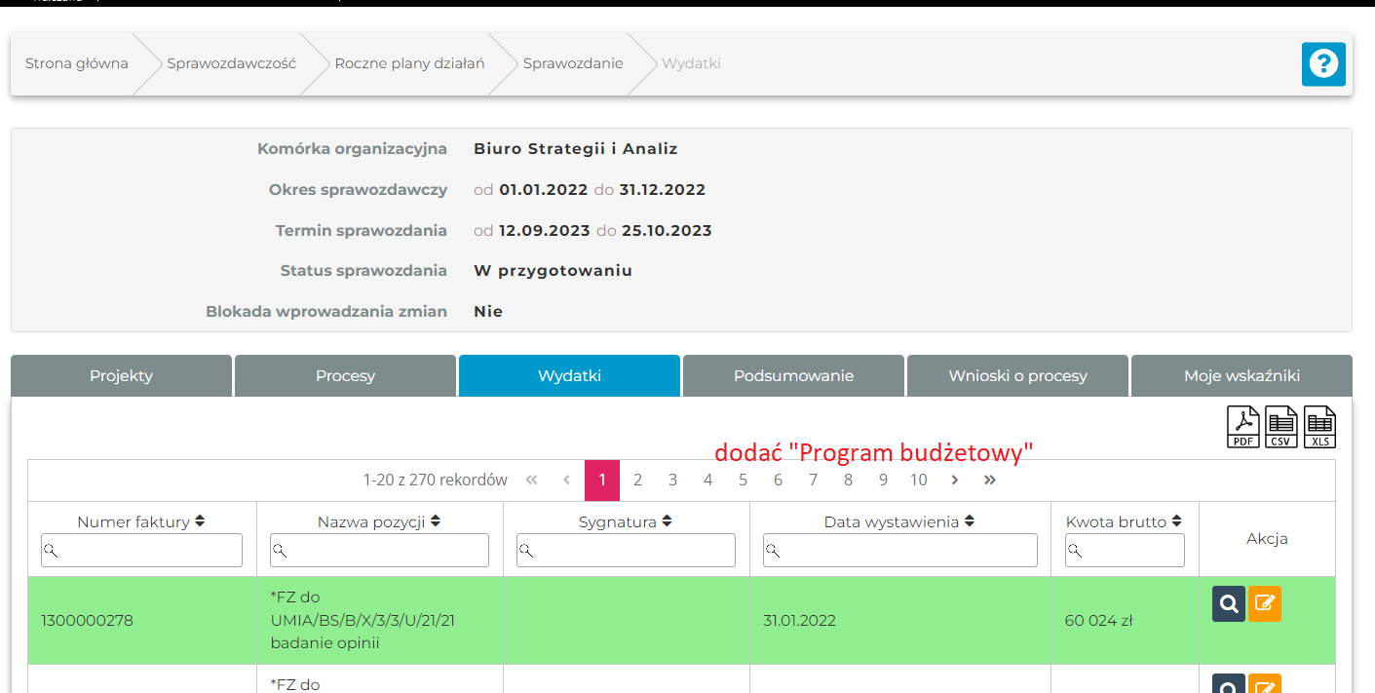Export table as CSV file
This screenshot has width=1375, height=693.
(x=1281, y=427)
